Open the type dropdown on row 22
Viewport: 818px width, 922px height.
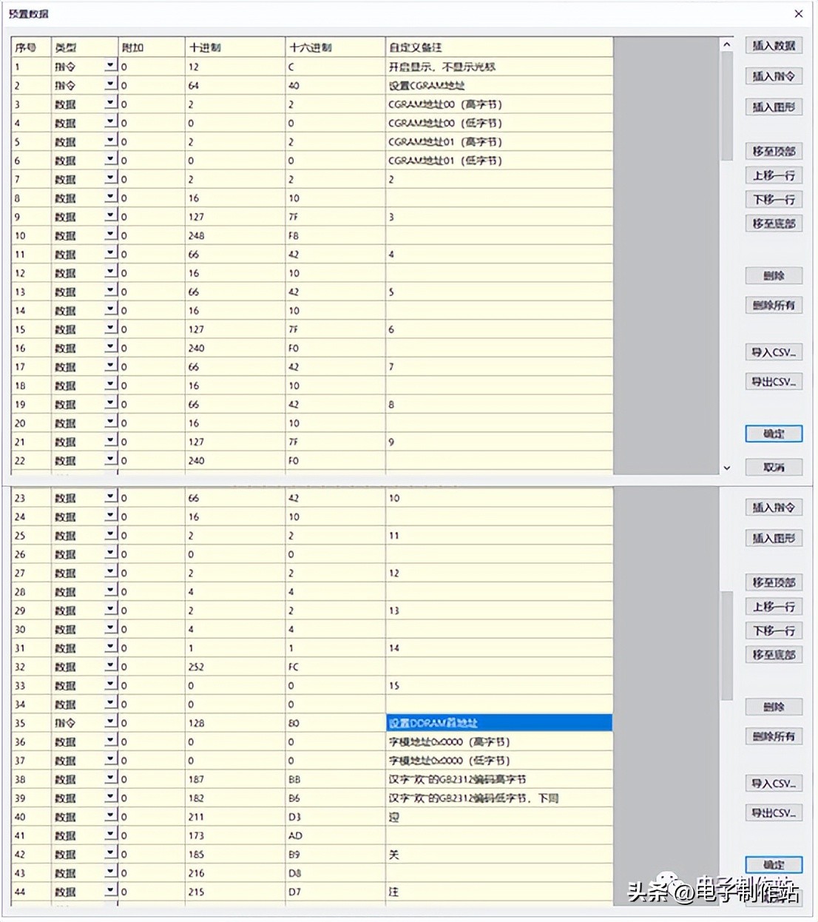click(109, 460)
